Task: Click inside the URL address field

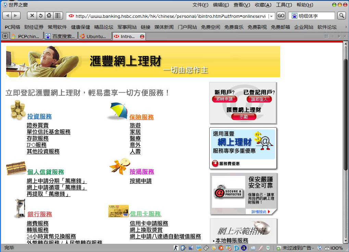Action: (x=170, y=16)
